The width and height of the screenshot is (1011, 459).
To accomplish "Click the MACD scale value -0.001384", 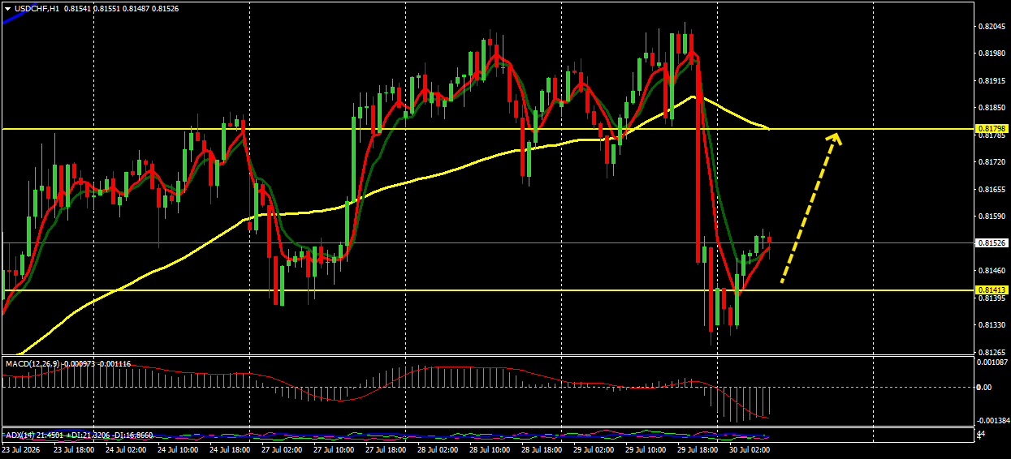I will [x=993, y=421].
